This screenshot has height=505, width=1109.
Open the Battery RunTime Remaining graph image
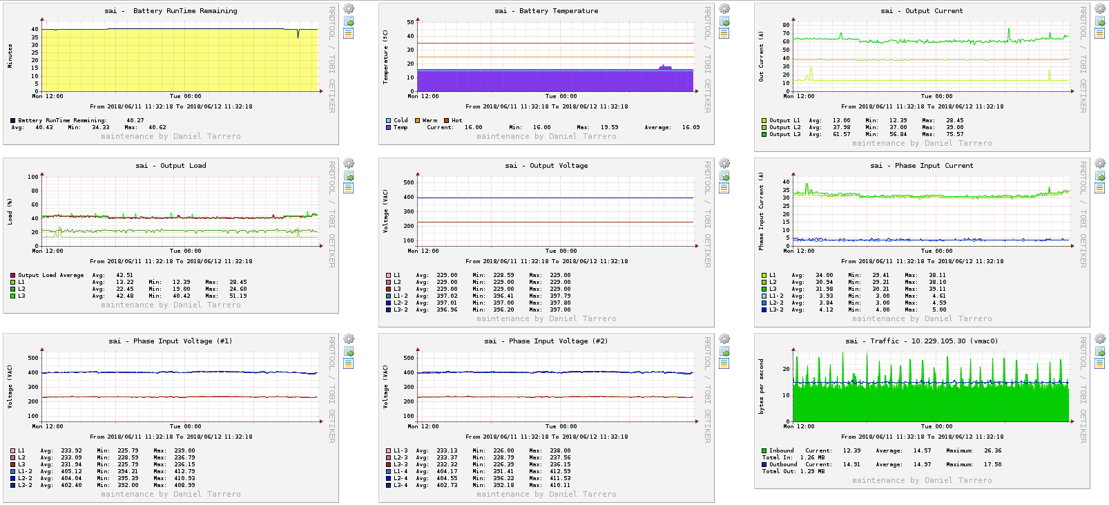point(171,74)
